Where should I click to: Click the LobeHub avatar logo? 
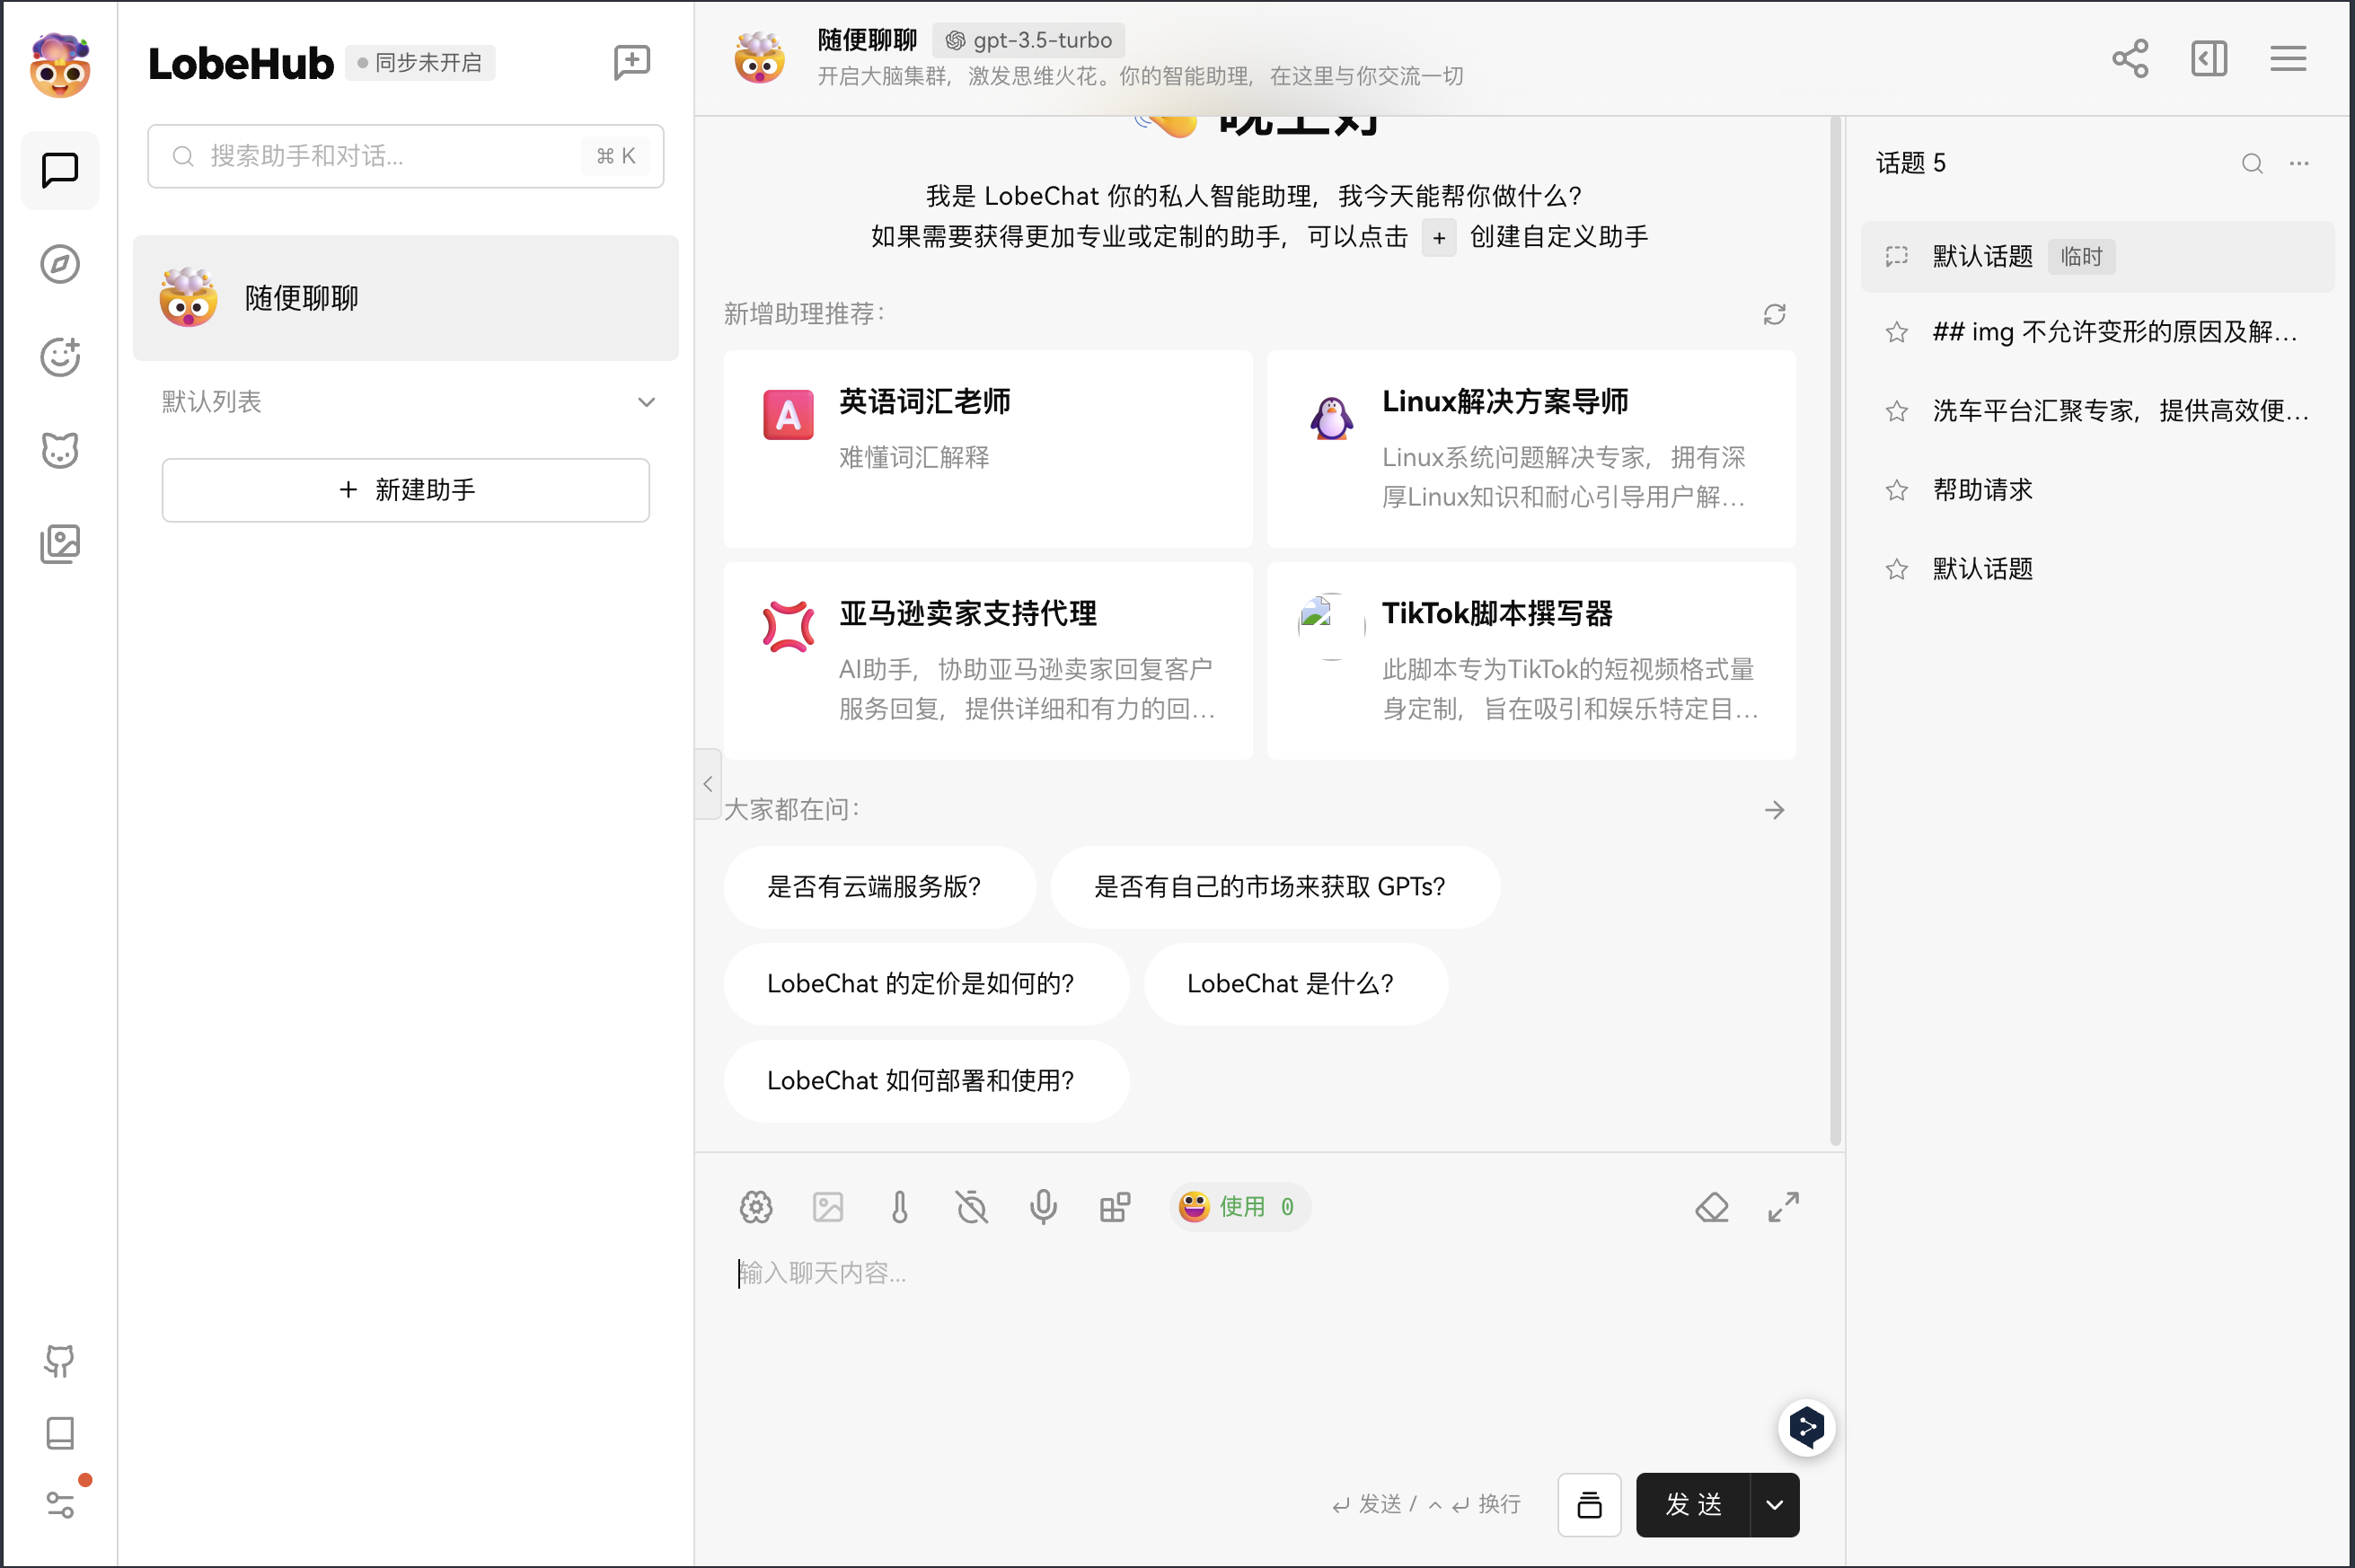(60, 65)
